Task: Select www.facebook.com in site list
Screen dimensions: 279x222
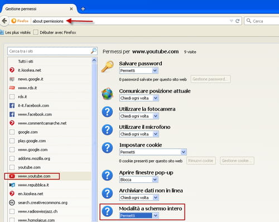Action: 50,114
